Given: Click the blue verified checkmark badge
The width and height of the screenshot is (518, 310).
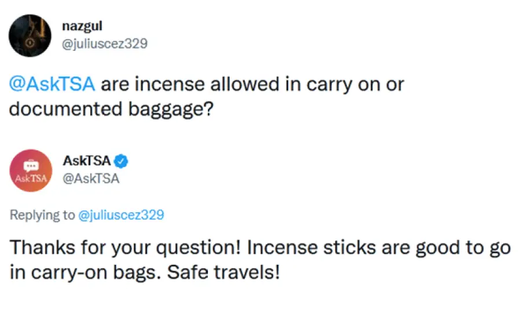Looking at the screenshot, I should point(121,161).
